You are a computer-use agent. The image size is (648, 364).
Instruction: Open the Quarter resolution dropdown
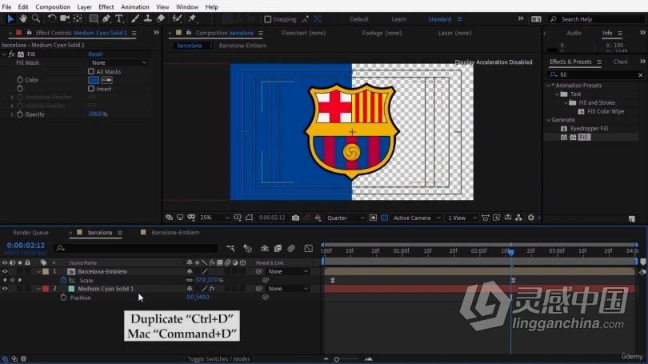coord(345,218)
